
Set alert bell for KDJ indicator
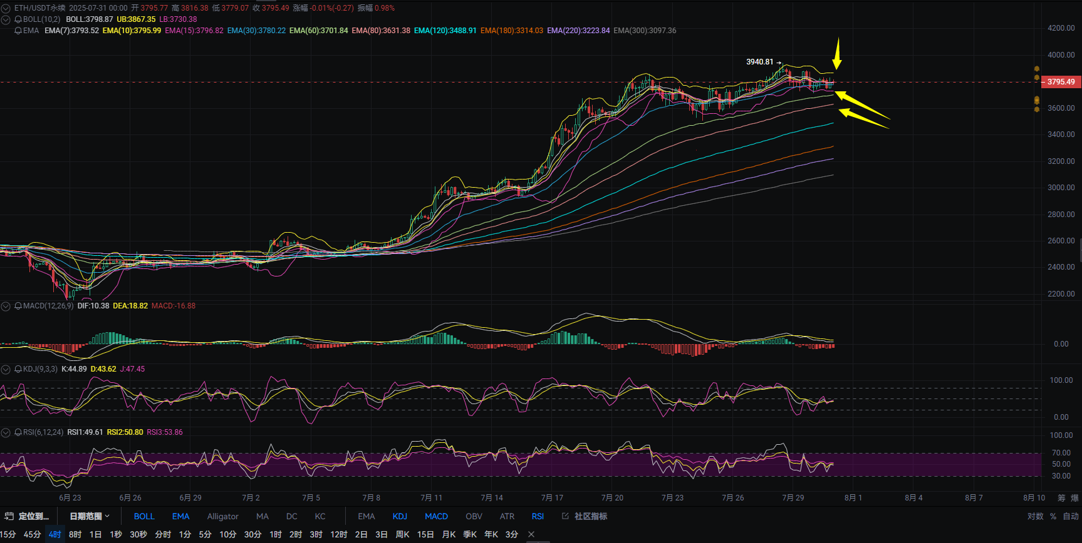(x=18, y=369)
